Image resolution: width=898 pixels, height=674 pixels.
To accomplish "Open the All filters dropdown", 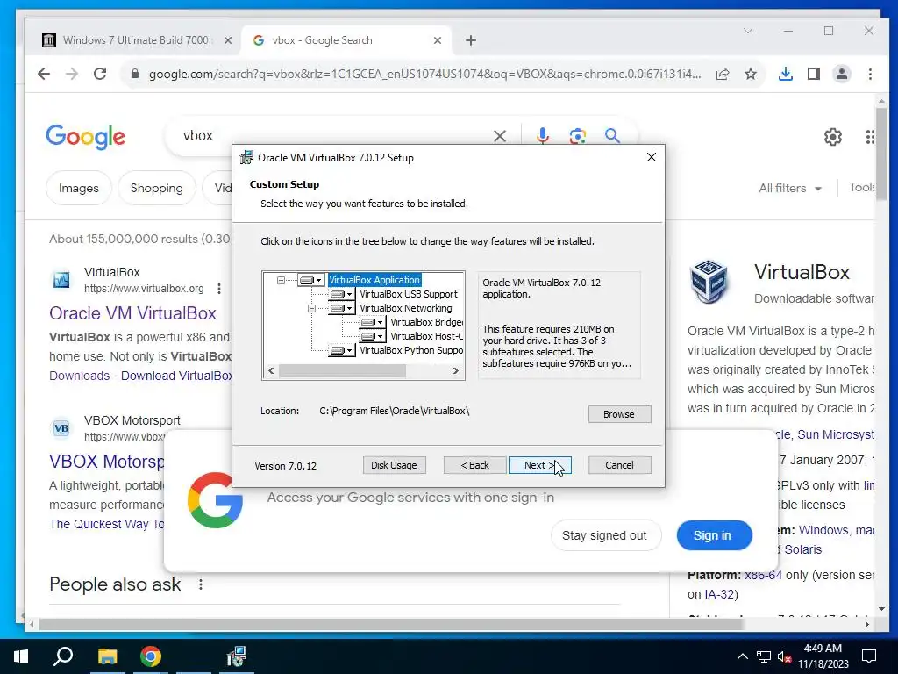I will point(790,188).
